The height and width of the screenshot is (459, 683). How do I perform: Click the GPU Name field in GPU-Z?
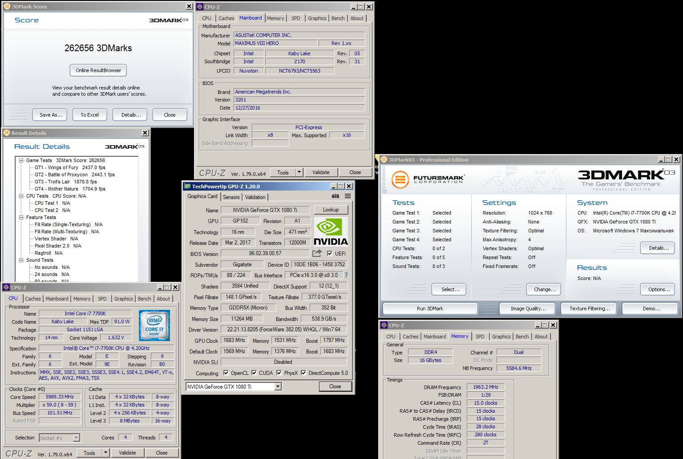(x=265, y=210)
